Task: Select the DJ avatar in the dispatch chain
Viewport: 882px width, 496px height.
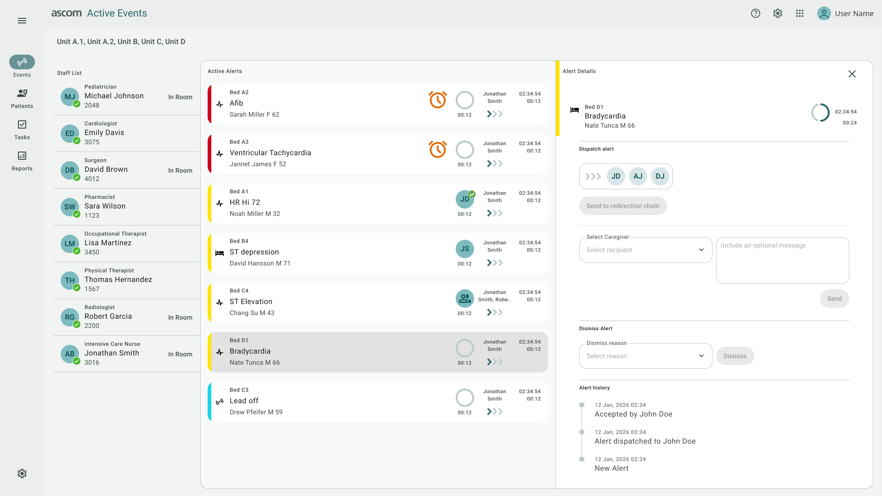Action: (660, 176)
